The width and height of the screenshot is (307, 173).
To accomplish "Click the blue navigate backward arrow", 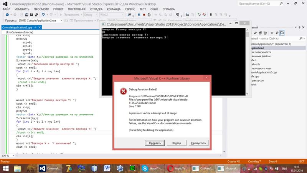I will (x=7, y=15).
